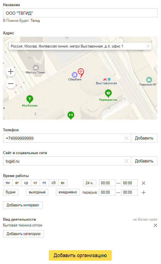The width and height of the screenshot is (161, 264).
Task: Click the Mercury Tower label on map
Action: click(x=36, y=72)
